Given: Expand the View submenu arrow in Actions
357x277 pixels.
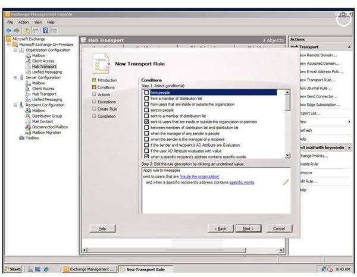Looking at the screenshot, I should coord(349,122).
